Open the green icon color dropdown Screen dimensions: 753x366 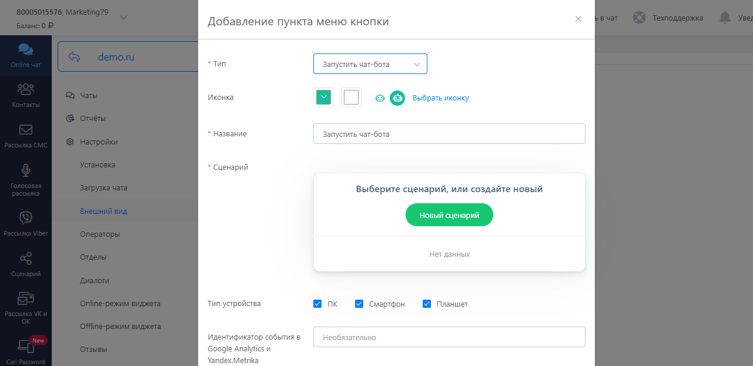[x=323, y=98]
